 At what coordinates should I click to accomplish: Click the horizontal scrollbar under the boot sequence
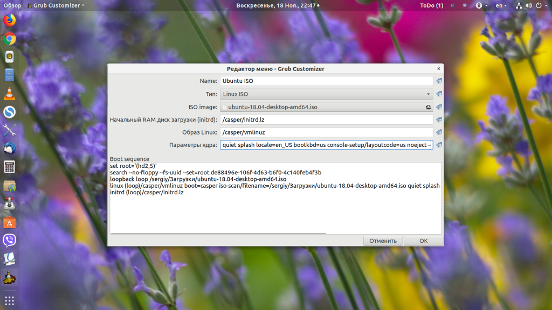[218, 234]
